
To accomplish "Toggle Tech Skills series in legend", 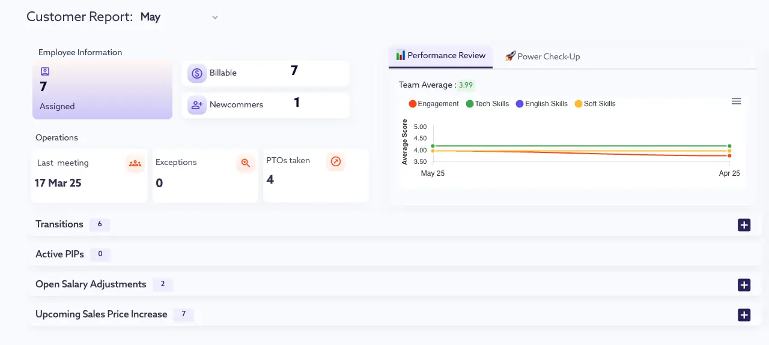I will coord(487,104).
